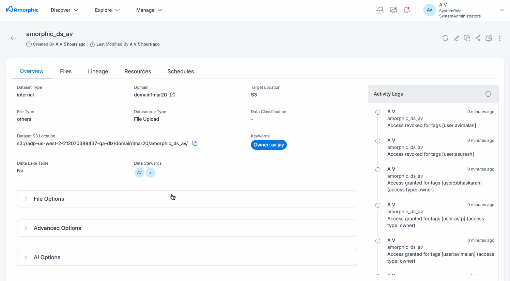Viewport: 510px width, 281px height.
Task: Open the Manage dropdown menu
Action: point(149,10)
